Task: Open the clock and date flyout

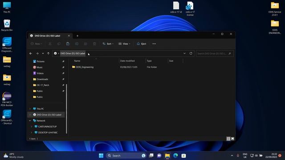Action: (x=271, y=156)
